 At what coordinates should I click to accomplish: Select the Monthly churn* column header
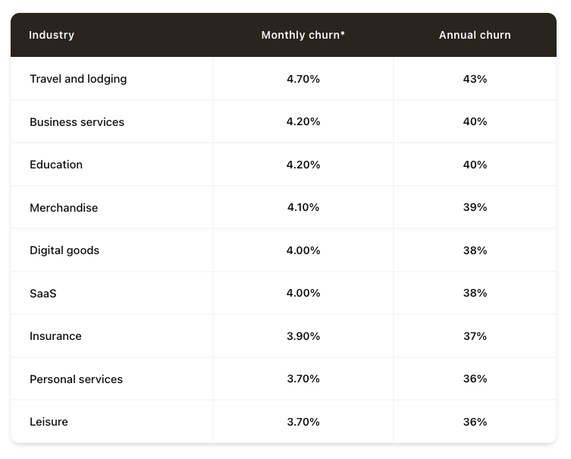pyautogui.click(x=303, y=36)
